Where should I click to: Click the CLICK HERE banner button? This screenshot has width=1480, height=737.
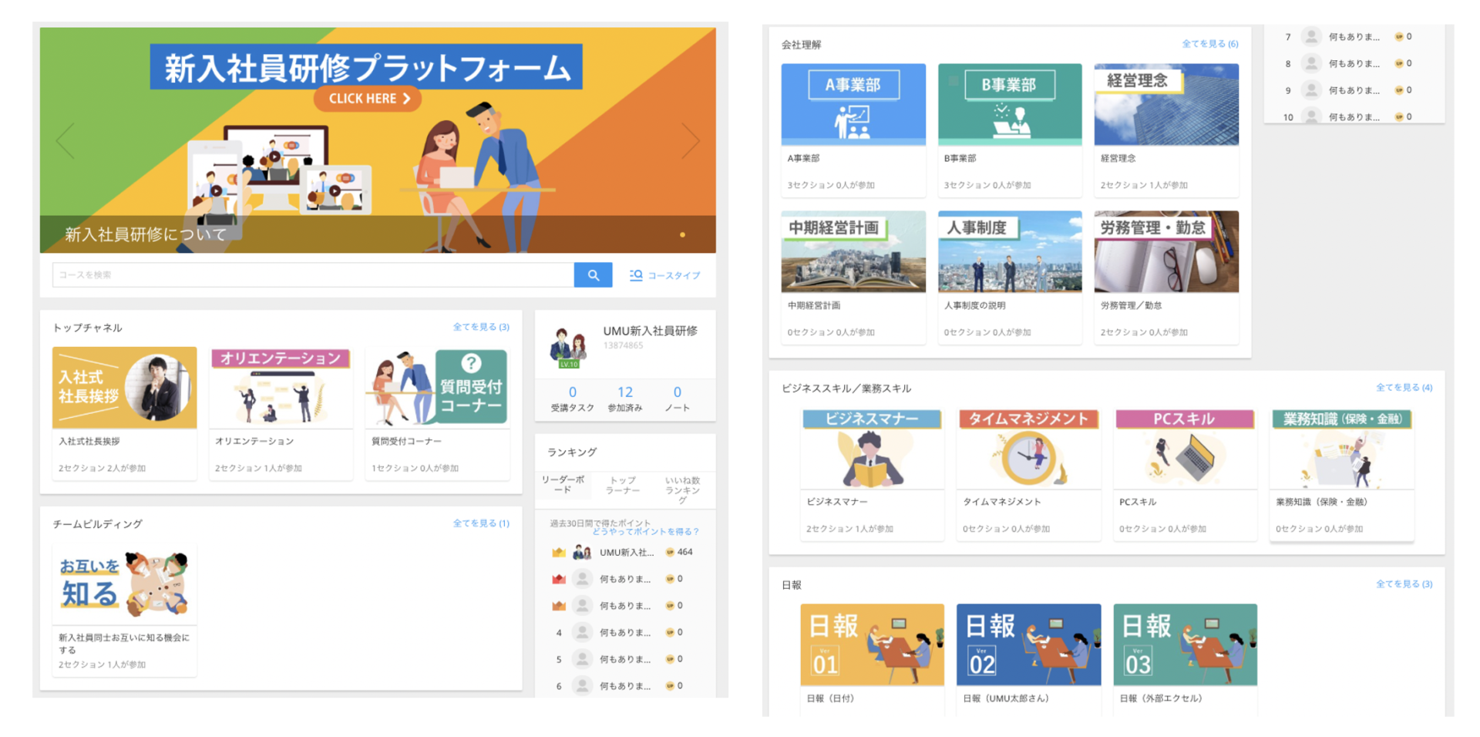(x=366, y=98)
